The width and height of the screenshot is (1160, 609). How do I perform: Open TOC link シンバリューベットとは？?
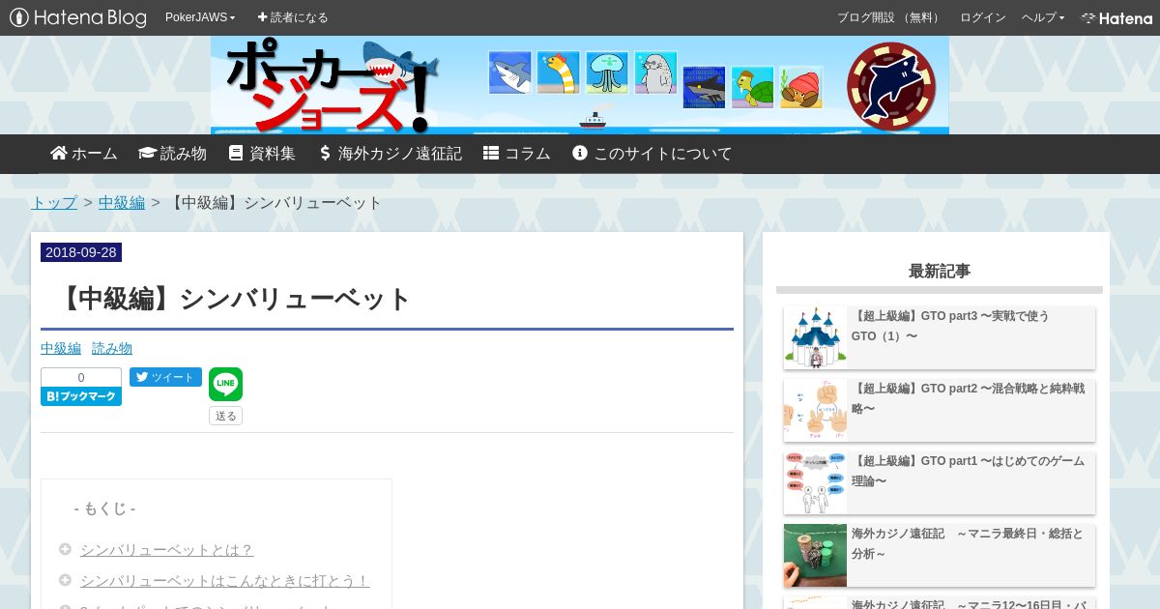click(x=166, y=549)
